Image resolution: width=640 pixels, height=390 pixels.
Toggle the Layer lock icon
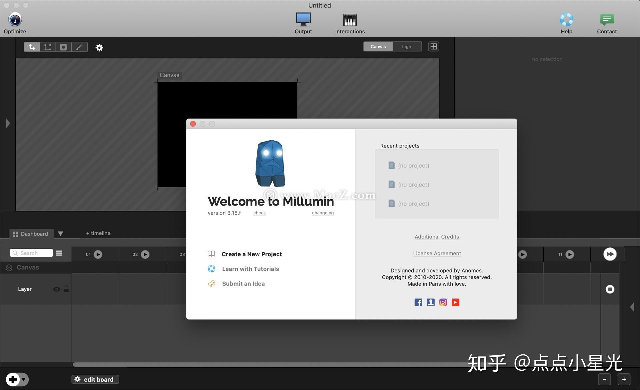pyautogui.click(x=66, y=289)
